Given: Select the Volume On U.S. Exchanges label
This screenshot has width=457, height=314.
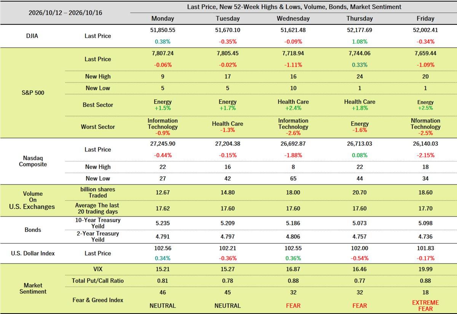Looking at the screenshot, I should [x=32, y=200].
